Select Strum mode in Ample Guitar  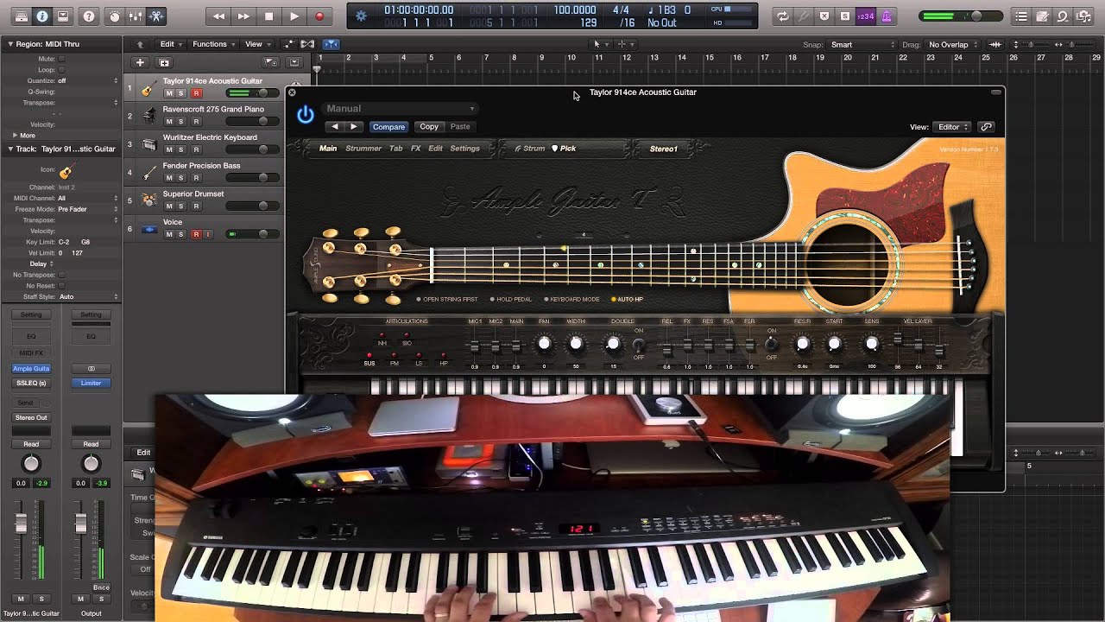pos(530,149)
